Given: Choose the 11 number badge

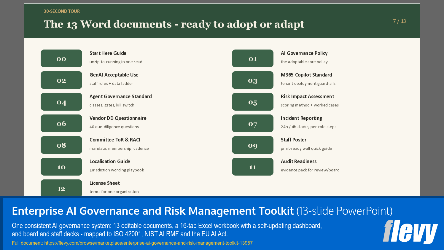Looking at the screenshot, I should tap(253, 167).
